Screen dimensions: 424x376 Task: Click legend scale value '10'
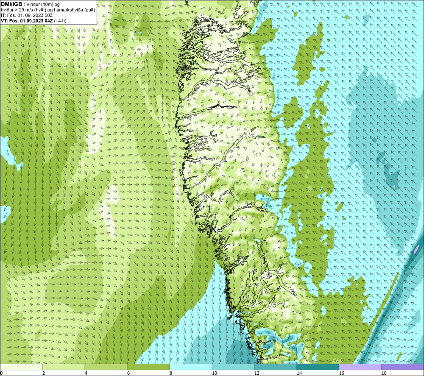click(x=214, y=373)
